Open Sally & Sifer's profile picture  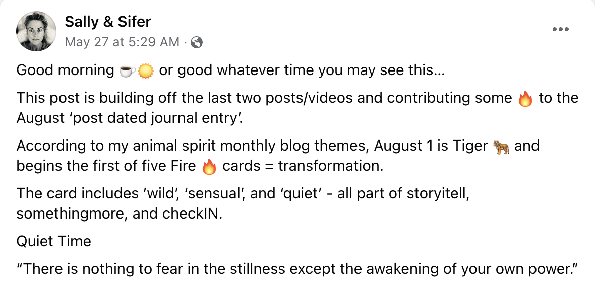coord(36,31)
